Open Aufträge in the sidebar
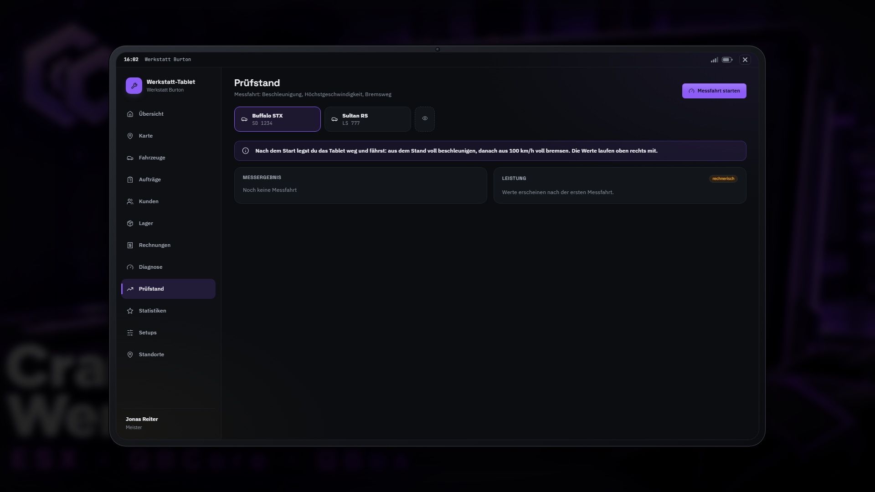The width and height of the screenshot is (875, 492). pyautogui.click(x=168, y=179)
